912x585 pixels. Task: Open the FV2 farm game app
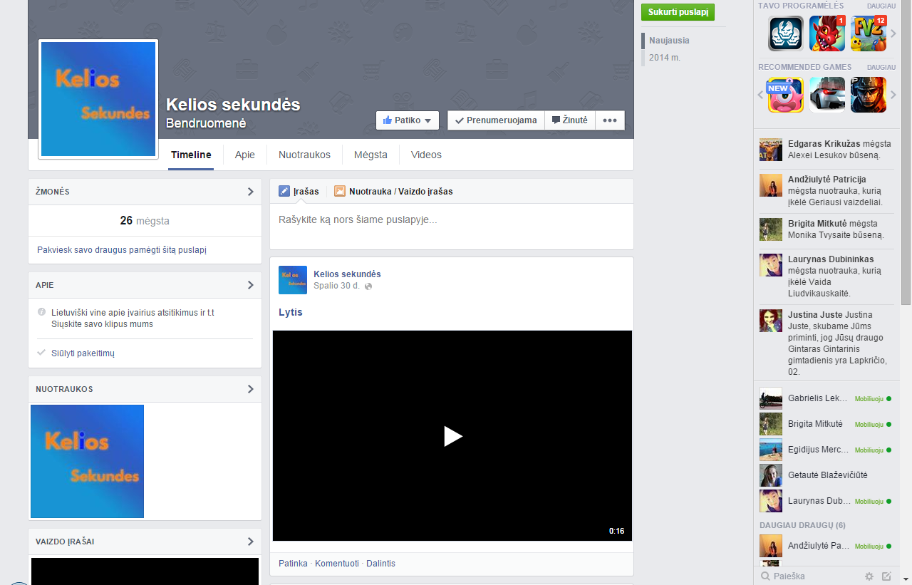pos(869,33)
